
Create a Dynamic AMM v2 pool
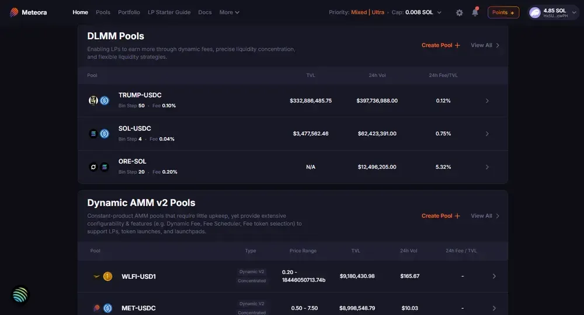point(440,216)
